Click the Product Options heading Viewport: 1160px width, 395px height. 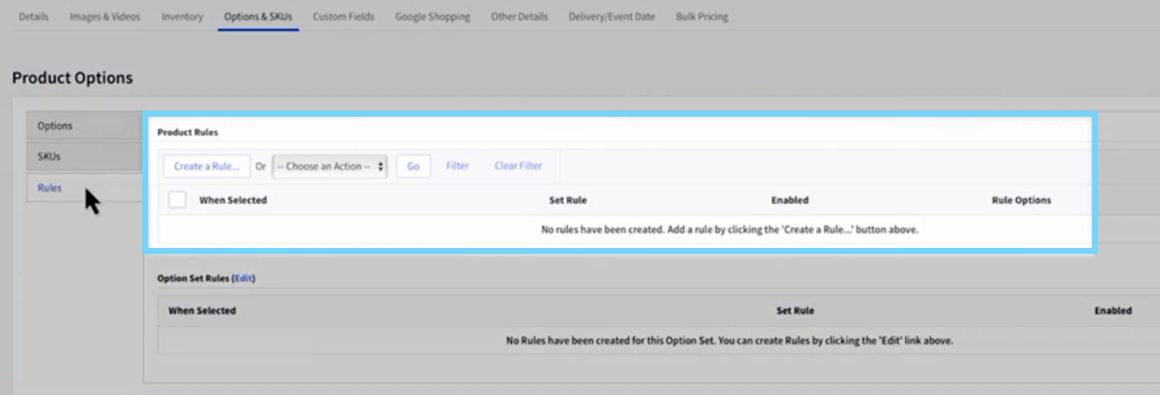point(72,78)
